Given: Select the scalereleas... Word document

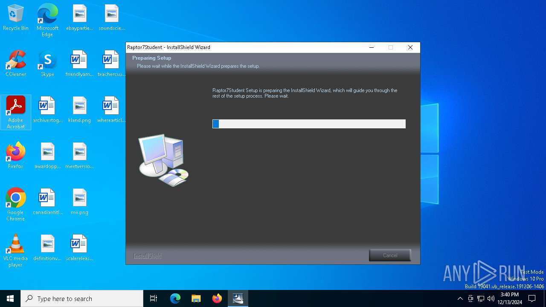Looking at the screenshot, I should [x=79, y=248].
